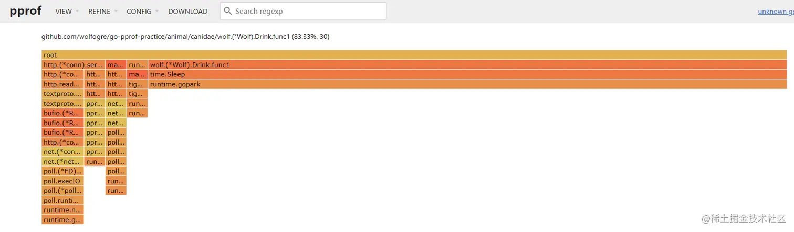Select the first textproto block

62,94
